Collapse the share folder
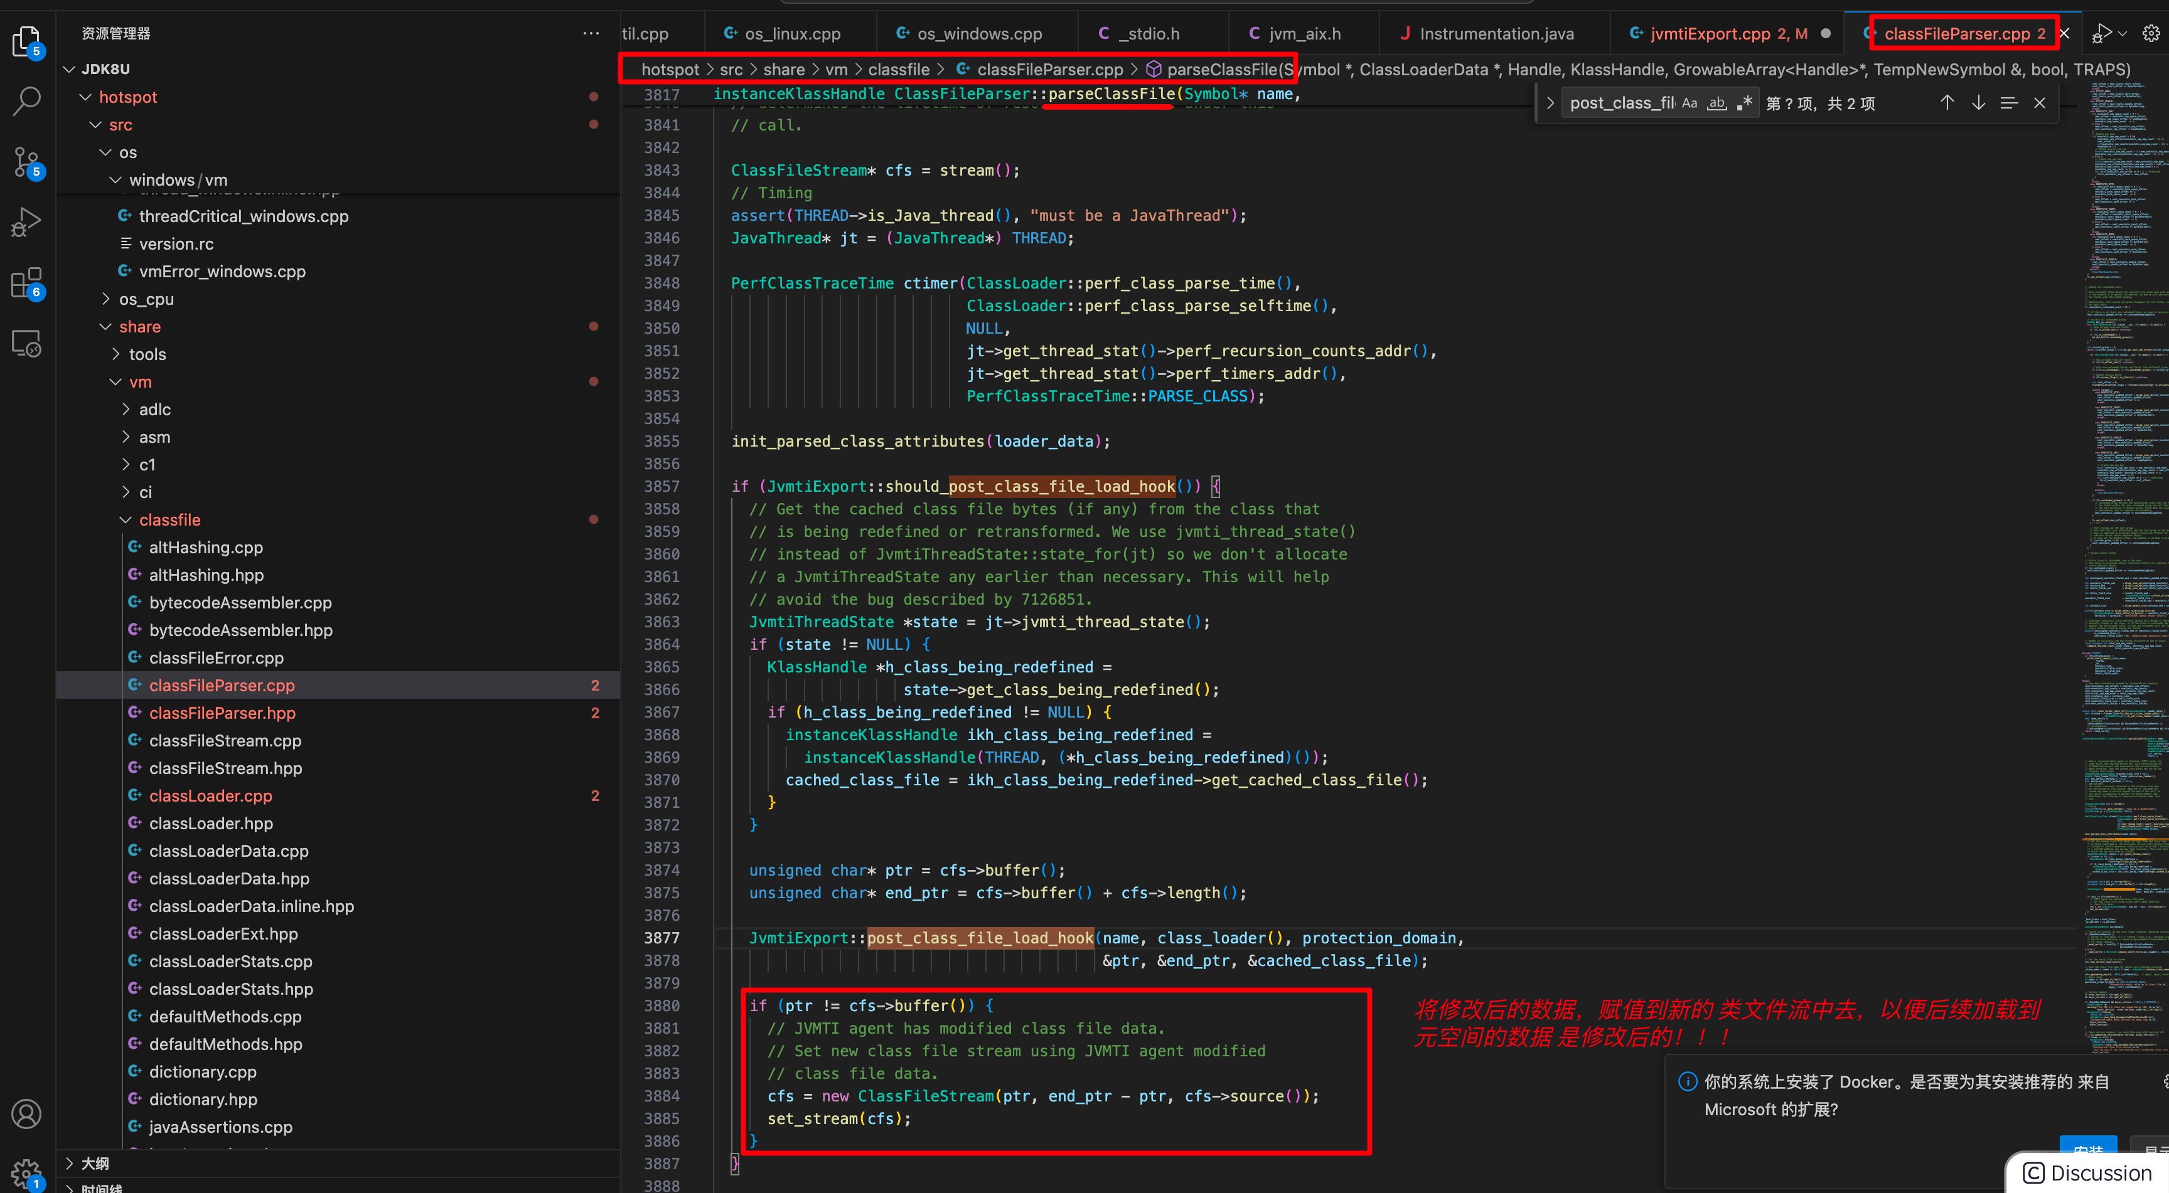The height and width of the screenshot is (1193, 2169). [x=105, y=326]
